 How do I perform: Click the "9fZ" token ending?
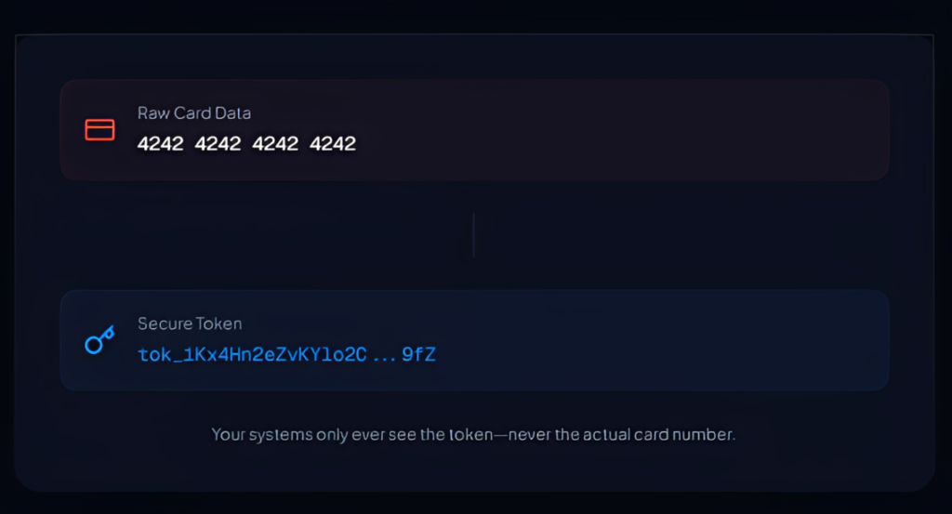(x=418, y=355)
